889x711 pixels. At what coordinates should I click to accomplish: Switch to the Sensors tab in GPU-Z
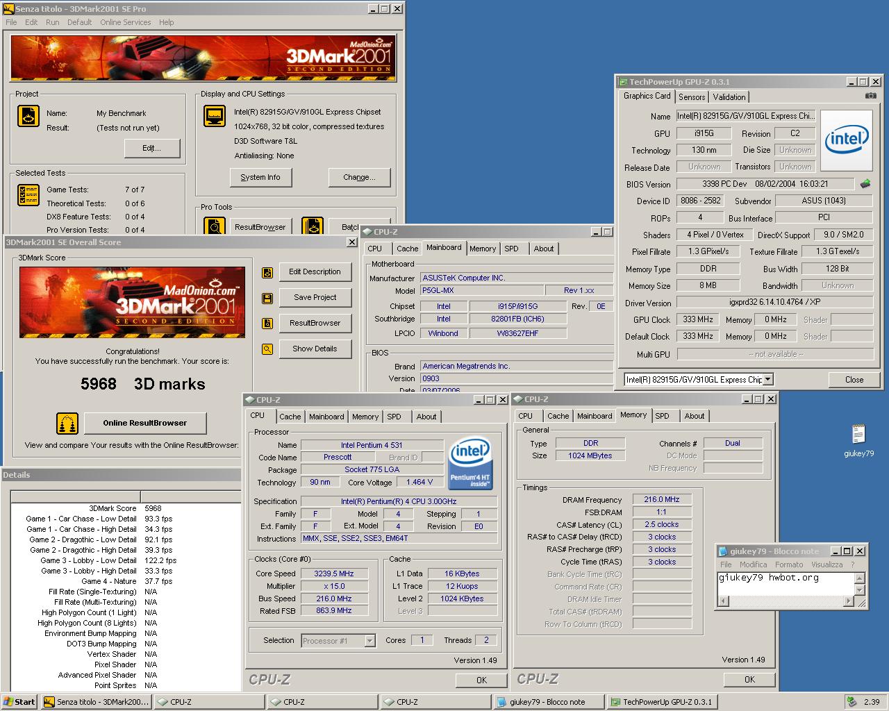692,97
